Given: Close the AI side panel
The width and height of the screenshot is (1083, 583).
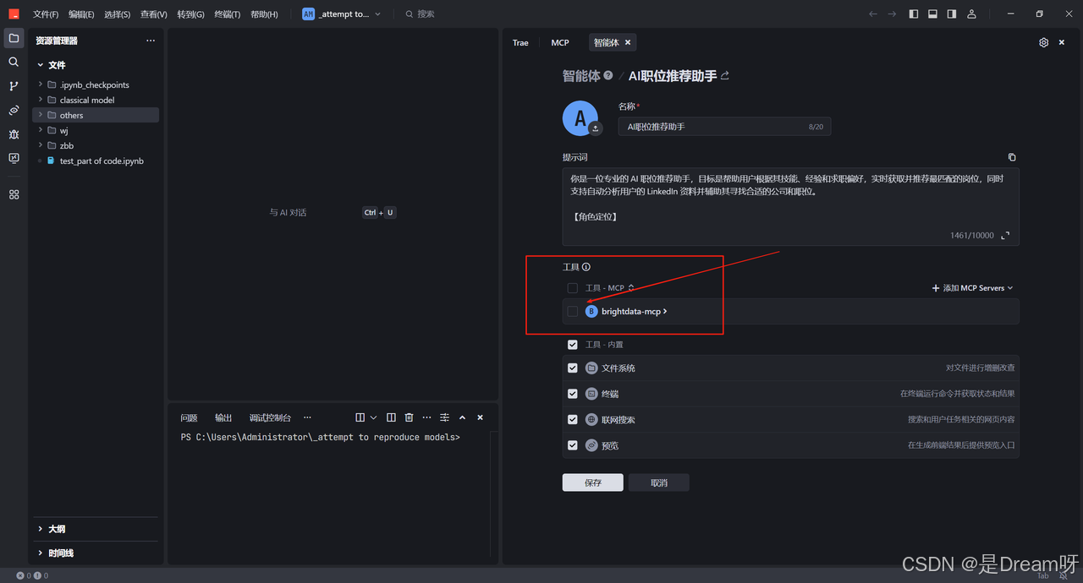Looking at the screenshot, I should [x=1062, y=42].
